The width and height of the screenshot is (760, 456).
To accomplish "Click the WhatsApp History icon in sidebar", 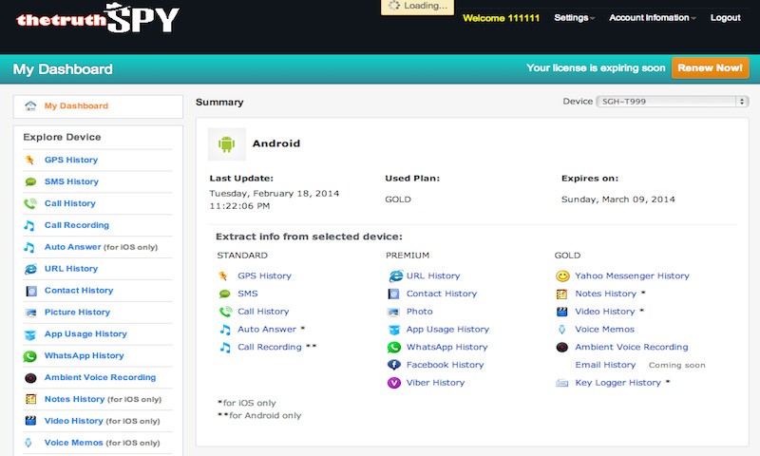I will coord(30,356).
